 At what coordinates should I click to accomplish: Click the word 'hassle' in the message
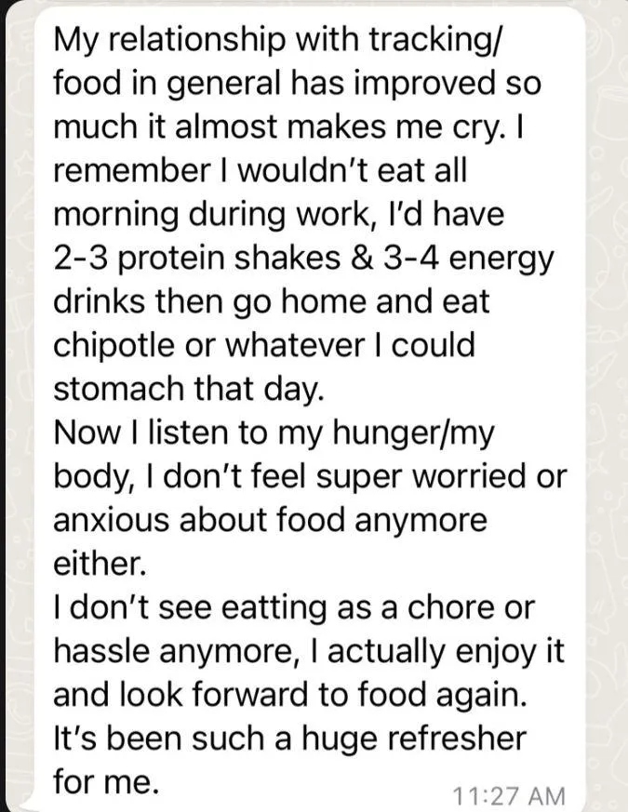102,651
